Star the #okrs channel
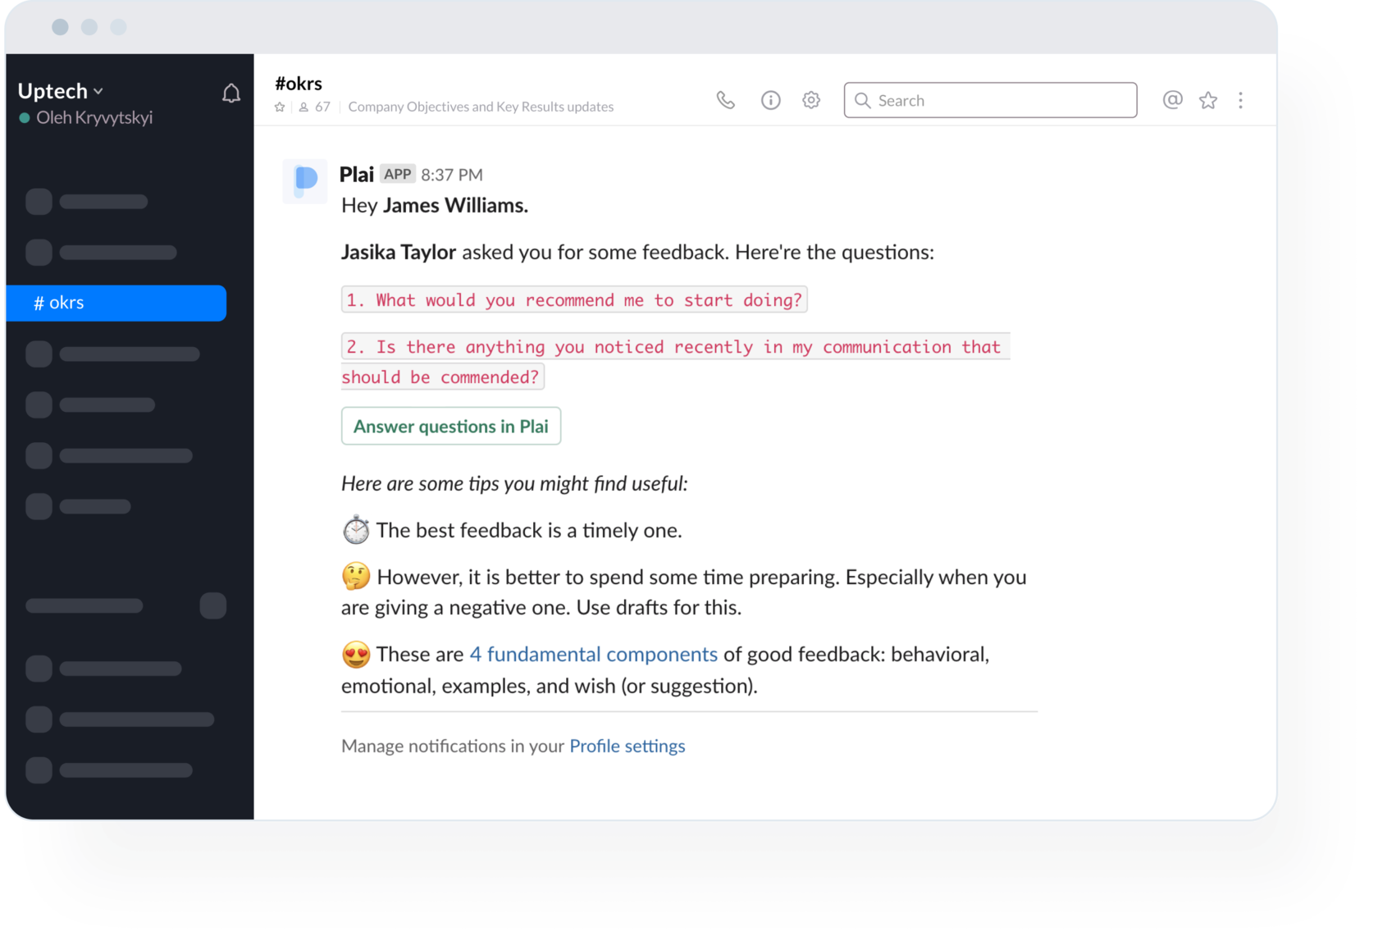1378x950 pixels. tap(280, 107)
